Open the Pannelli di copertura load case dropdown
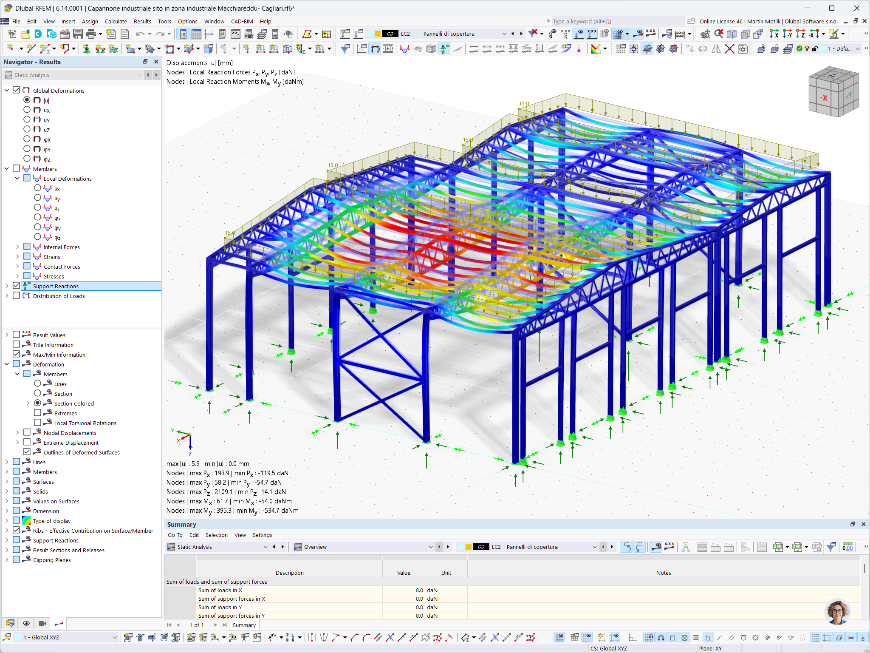 504,34
